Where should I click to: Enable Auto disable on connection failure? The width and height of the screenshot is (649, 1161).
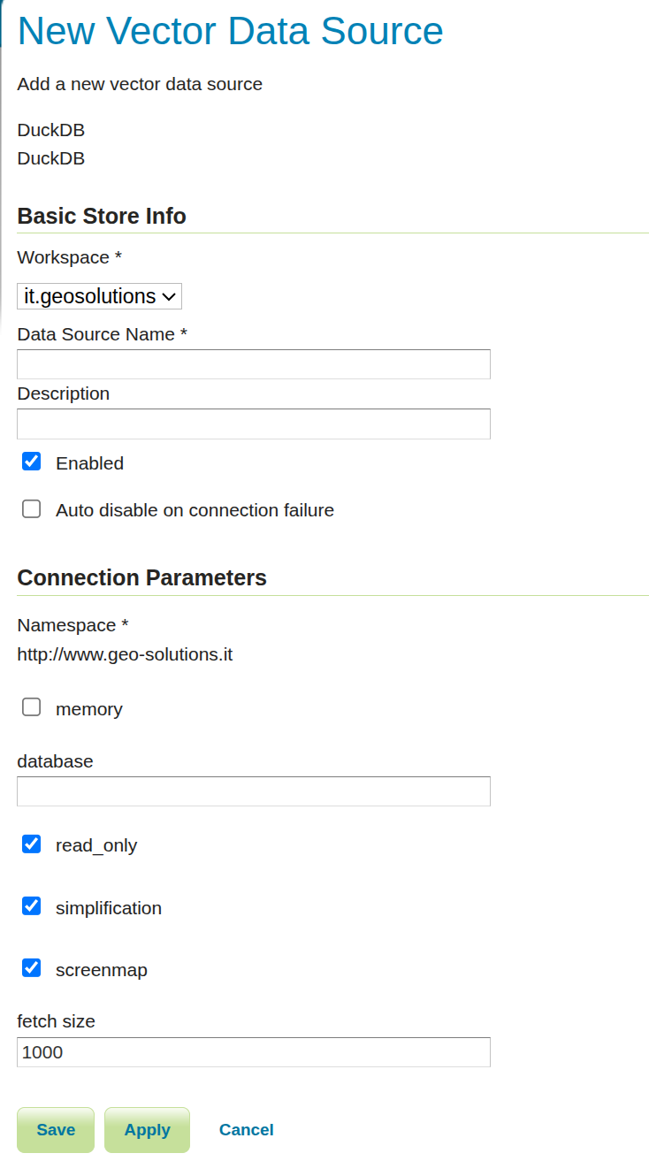pyautogui.click(x=31, y=508)
